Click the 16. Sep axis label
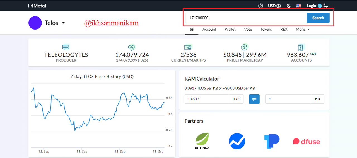 [120, 152]
